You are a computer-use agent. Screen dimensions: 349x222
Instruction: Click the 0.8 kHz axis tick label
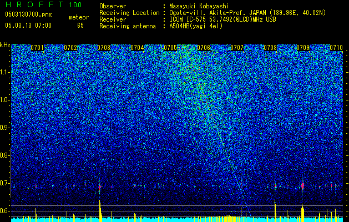tap(4, 155)
